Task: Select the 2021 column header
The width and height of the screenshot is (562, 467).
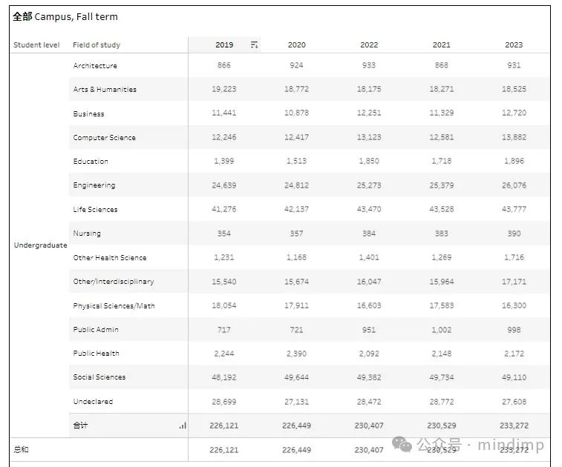Action: click(441, 45)
